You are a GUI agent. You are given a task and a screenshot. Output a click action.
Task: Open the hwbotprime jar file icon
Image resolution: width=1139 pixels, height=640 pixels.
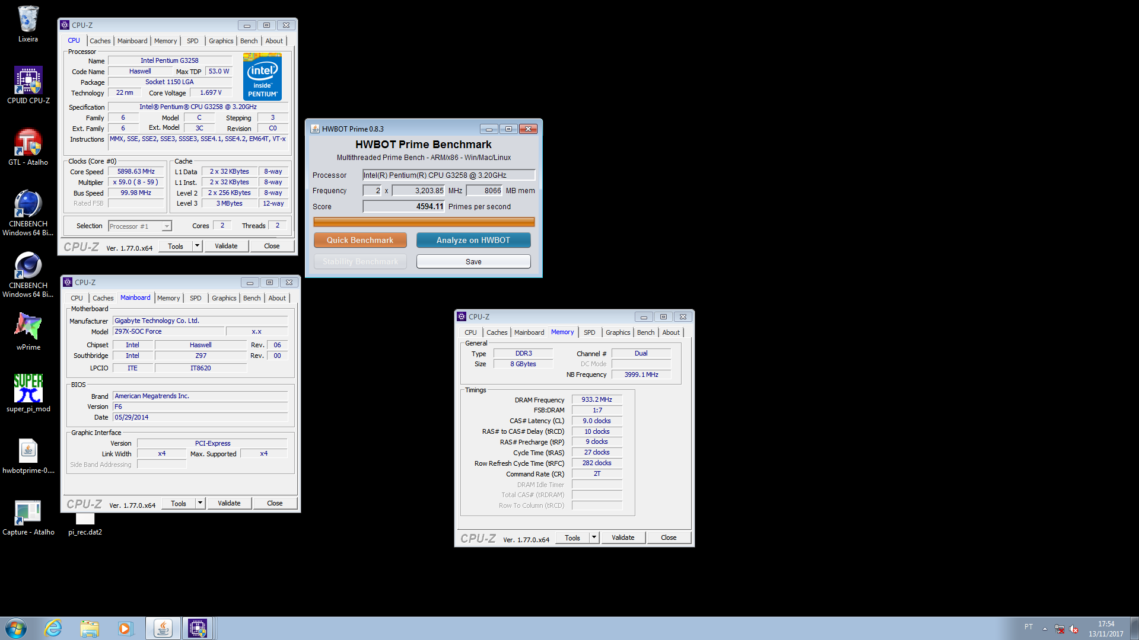click(x=28, y=455)
